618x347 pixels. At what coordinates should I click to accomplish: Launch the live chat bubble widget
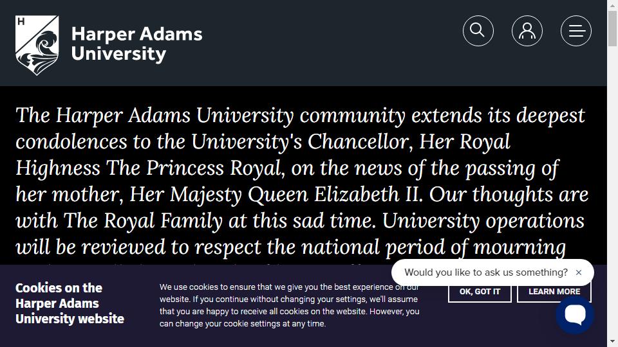575,314
